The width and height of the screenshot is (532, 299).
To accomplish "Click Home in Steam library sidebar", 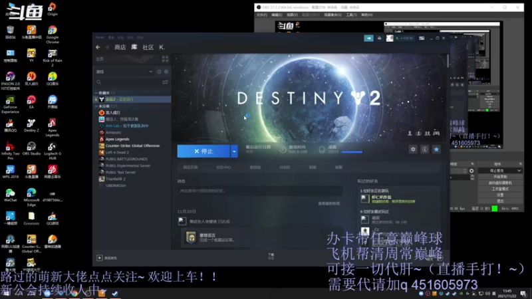I will click(100, 59).
